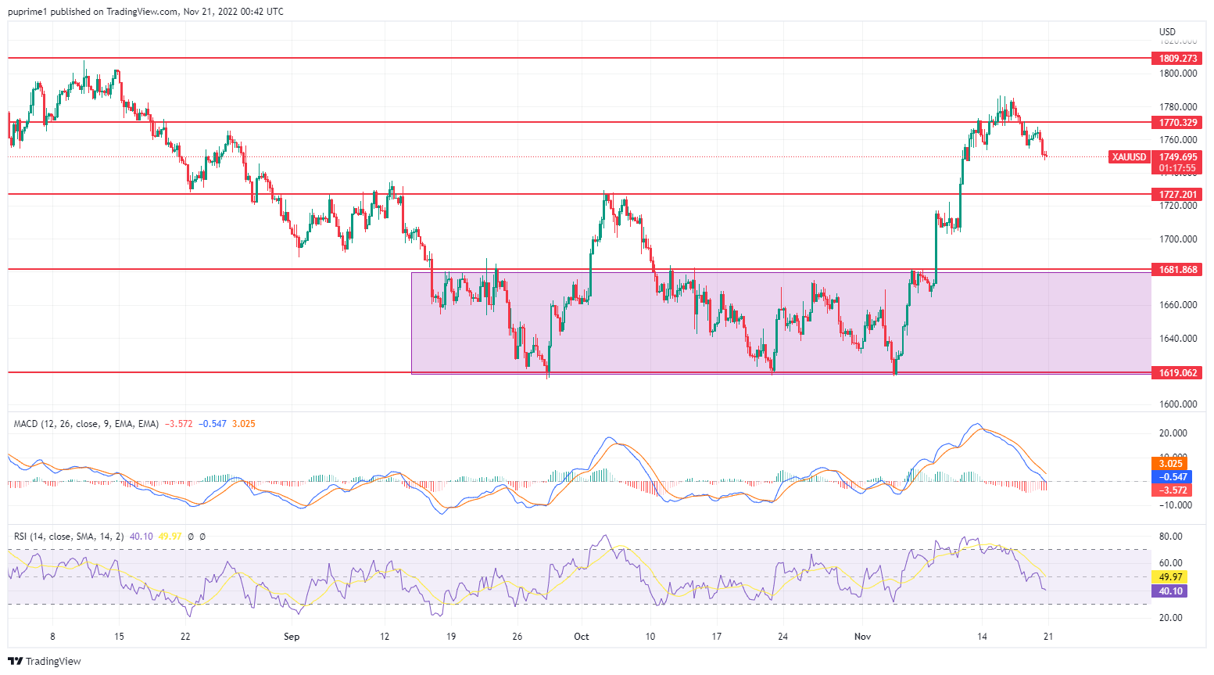Click the Sep date label on time axis
Screen dimensions: 1214x675
(292, 637)
